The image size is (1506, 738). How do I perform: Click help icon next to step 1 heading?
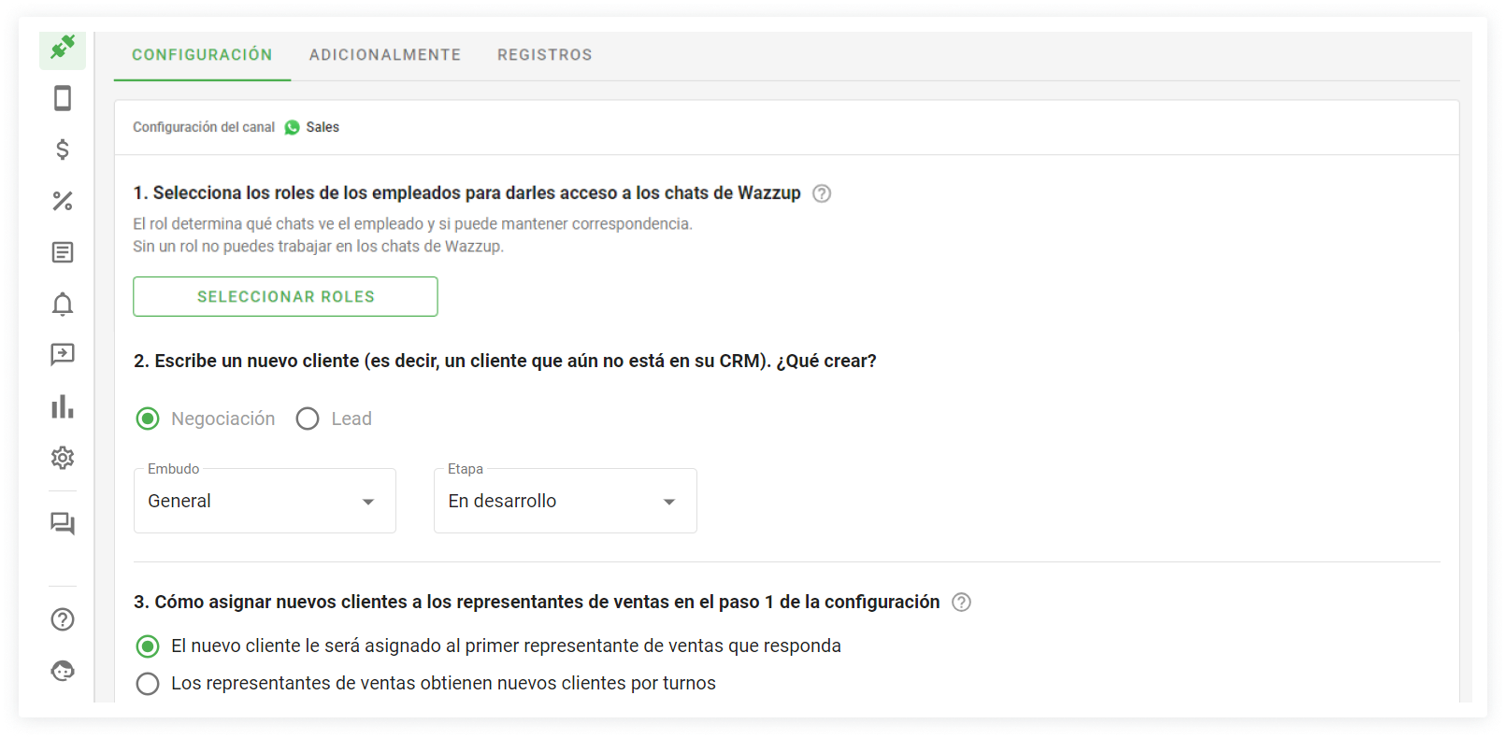(822, 193)
